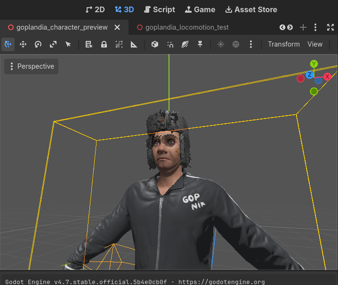Click the Y axis on the gizmo
The height and width of the screenshot is (285, 338).
tap(314, 64)
